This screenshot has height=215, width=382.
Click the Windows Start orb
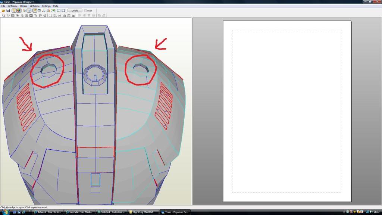[5, 212]
